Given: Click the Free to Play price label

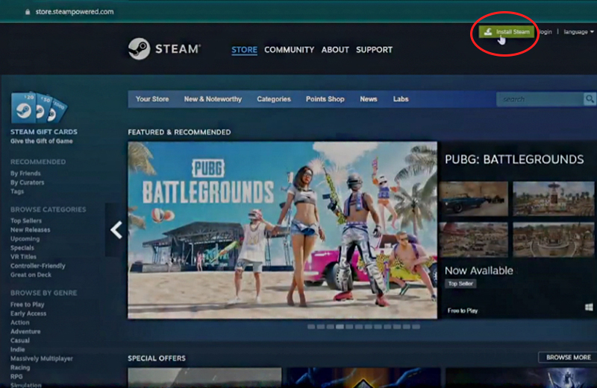Looking at the screenshot, I should (x=463, y=311).
